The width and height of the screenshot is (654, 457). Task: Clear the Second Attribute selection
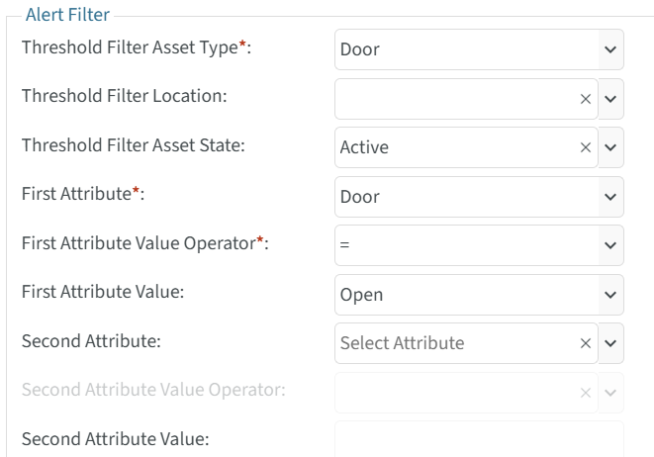coord(585,343)
